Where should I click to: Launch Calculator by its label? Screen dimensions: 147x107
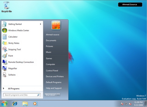[13, 37]
